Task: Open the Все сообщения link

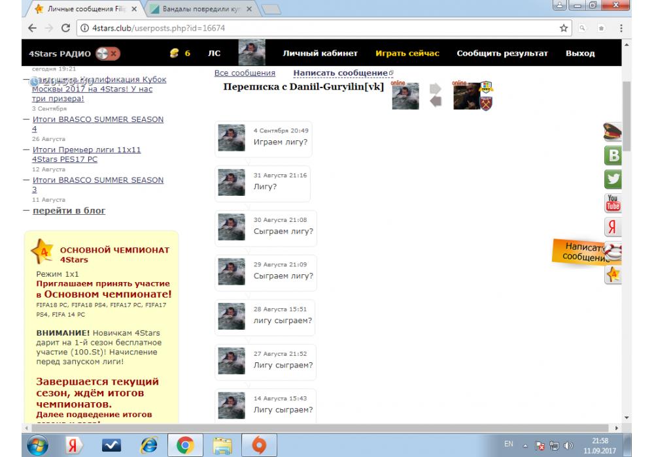Action: (x=245, y=73)
